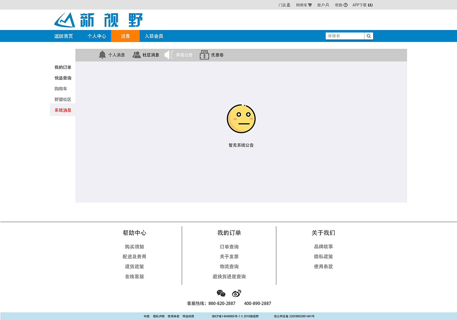Viewport: 457px width, 320px height.
Task: Open the 优惠卷 coupon icon
Action: (x=204, y=54)
